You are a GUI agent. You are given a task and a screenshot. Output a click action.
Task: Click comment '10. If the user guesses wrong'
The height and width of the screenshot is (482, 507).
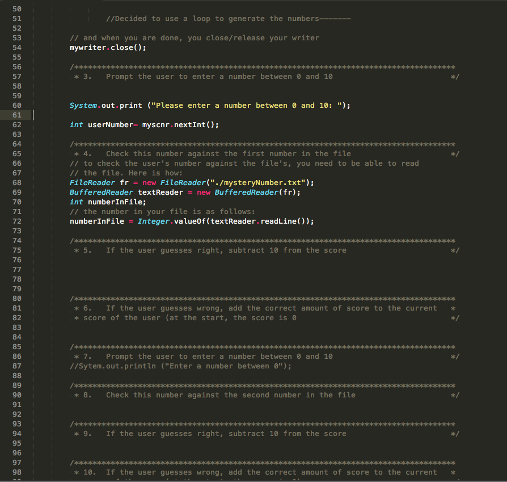coord(255,472)
